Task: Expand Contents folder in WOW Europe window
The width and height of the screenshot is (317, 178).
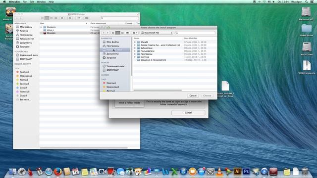Action: click(x=41, y=27)
